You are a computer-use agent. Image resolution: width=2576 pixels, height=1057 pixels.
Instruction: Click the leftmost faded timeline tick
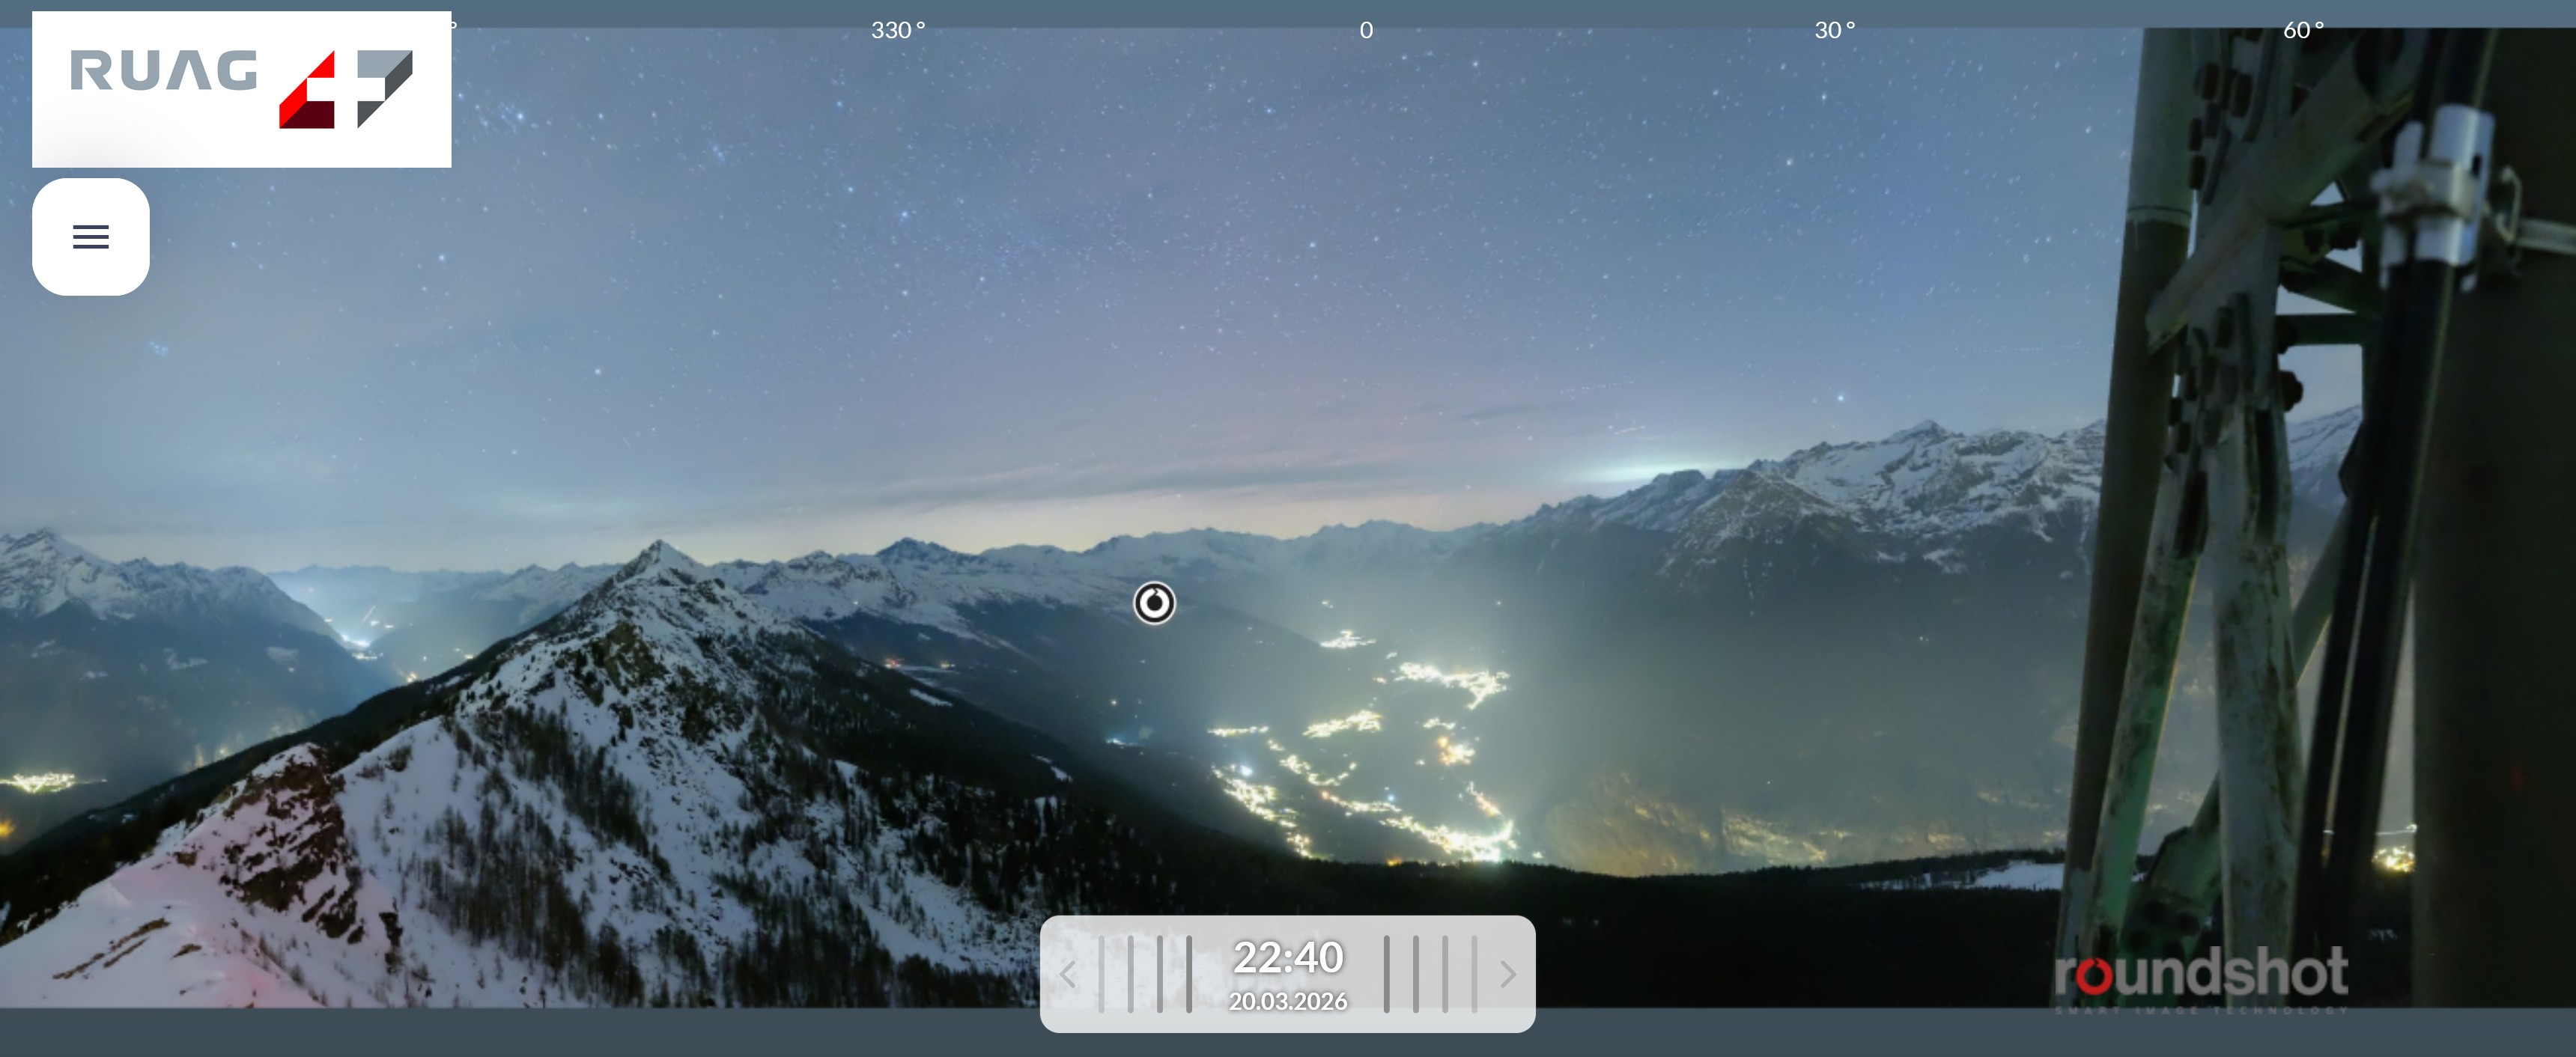pyautogui.click(x=1101, y=974)
